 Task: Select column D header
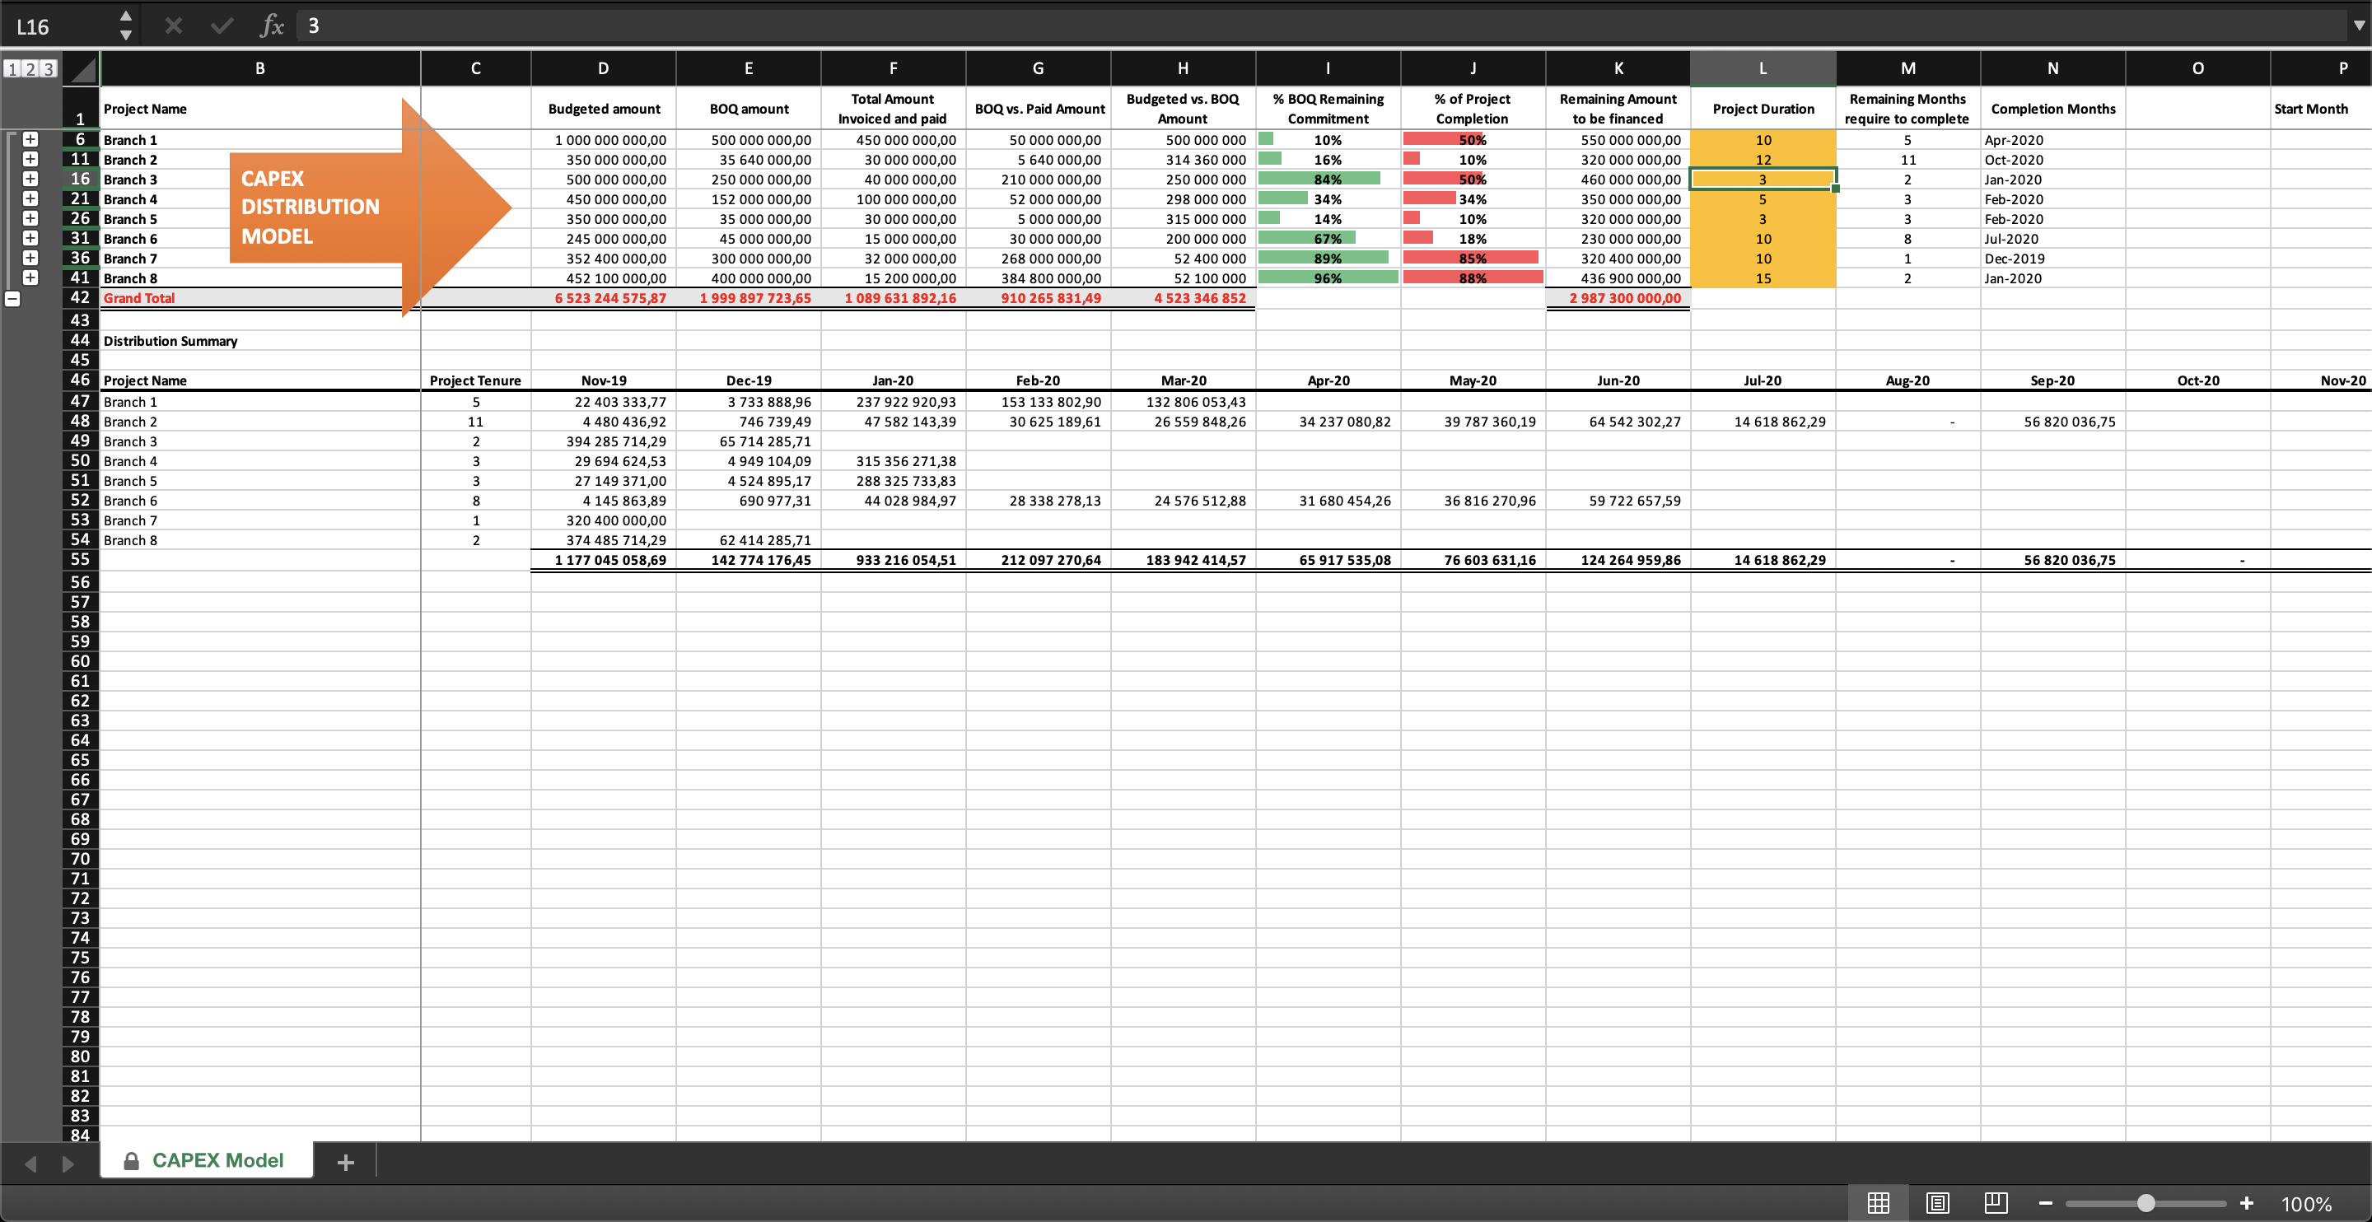click(603, 68)
